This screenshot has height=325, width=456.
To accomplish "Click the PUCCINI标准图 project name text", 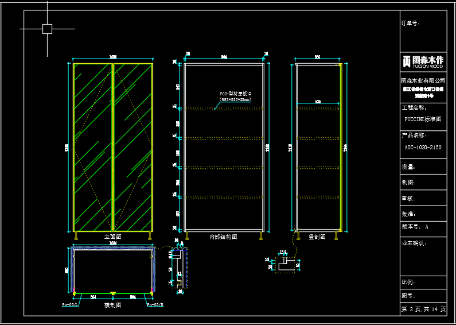I will 423,119.
